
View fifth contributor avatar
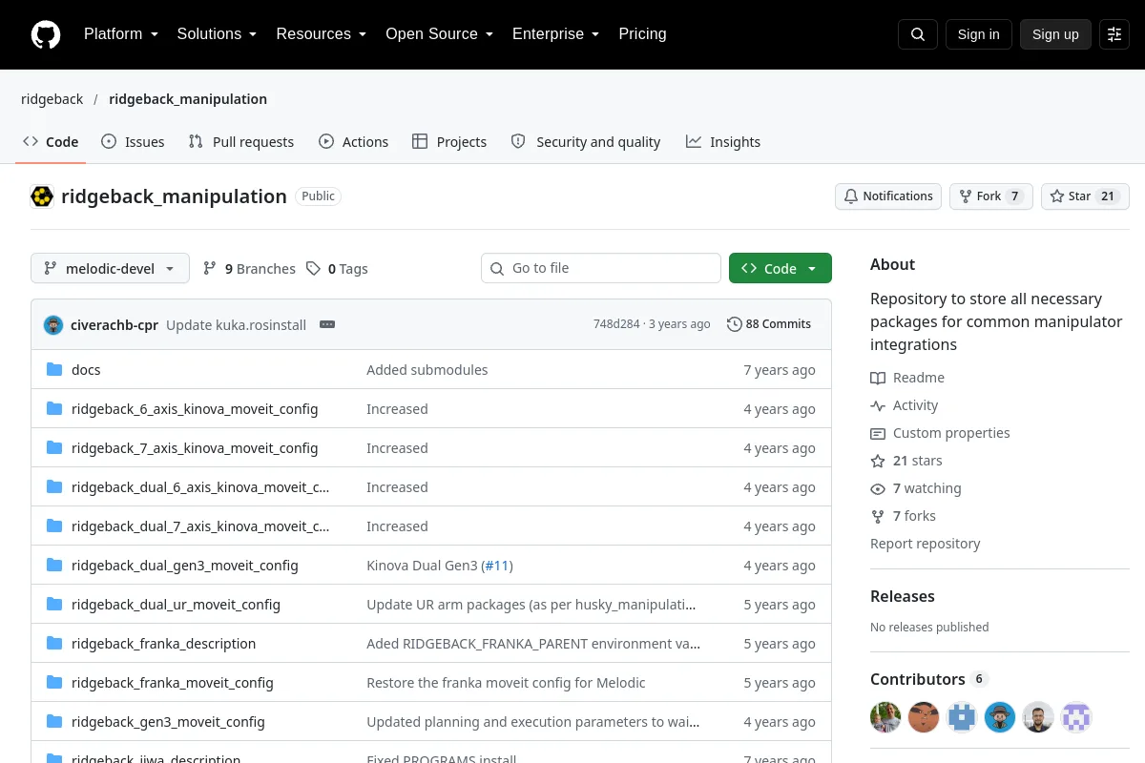click(x=1038, y=717)
